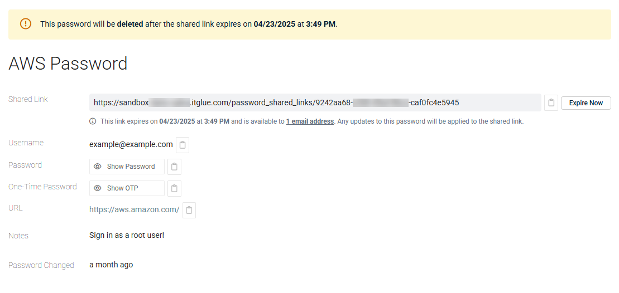The width and height of the screenshot is (619, 293).
Task: Reveal the one-time code with Show OTP
Action: click(x=127, y=188)
